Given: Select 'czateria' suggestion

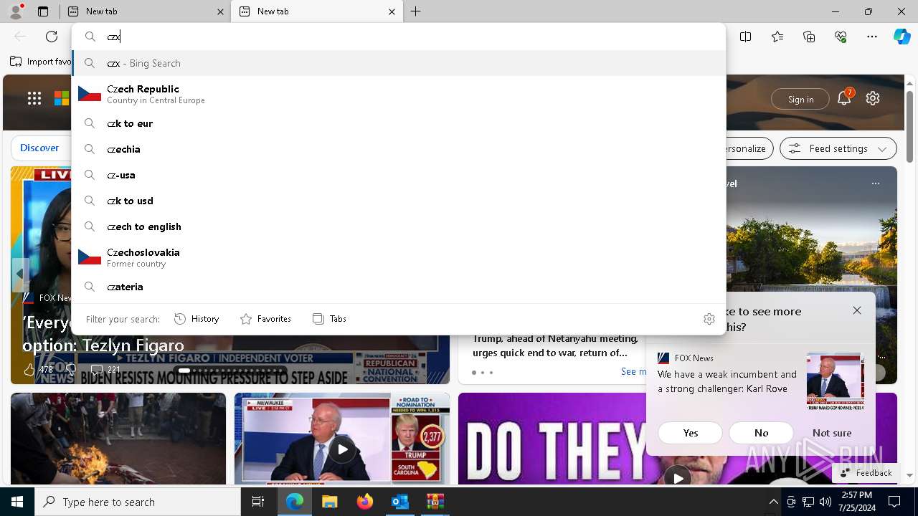Looking at the screenshot, I should (x=399, y=287).
